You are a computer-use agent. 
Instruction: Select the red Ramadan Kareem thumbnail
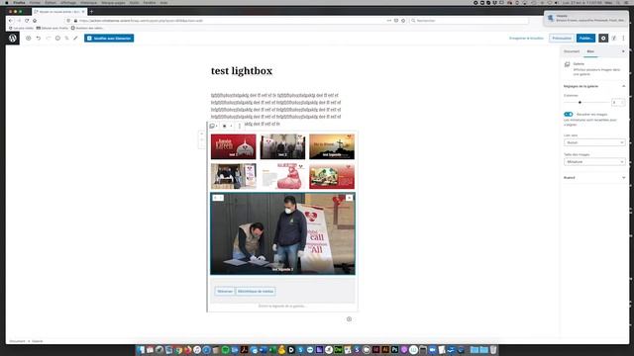point(234,146)
